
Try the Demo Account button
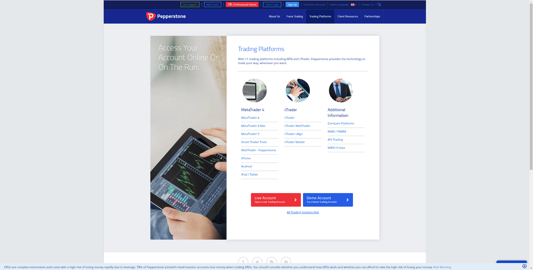tap(328, 200)
